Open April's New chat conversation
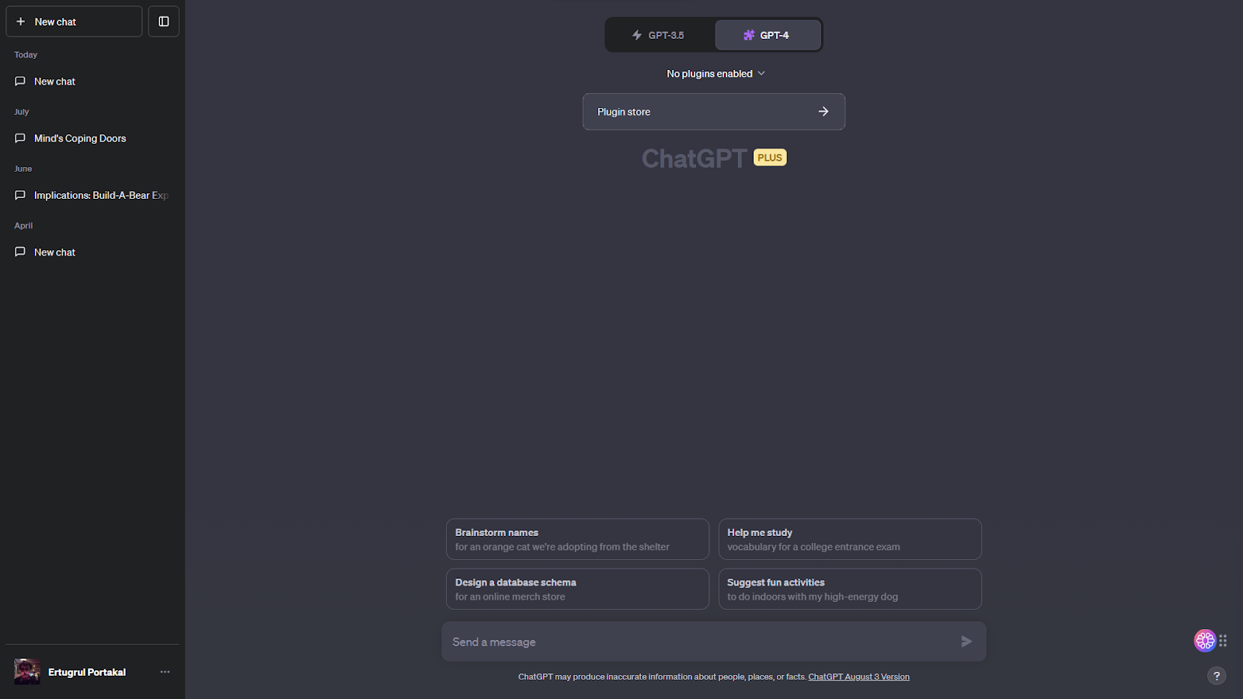 coord(92,252)
